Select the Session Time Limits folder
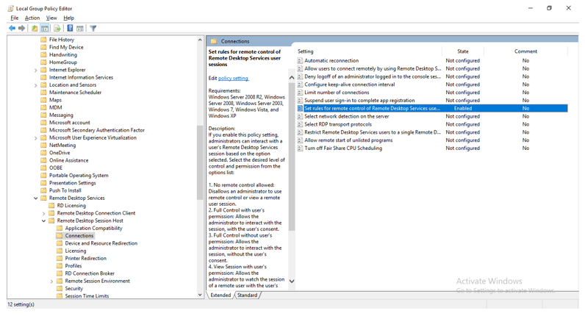The image size is (585, 316). click(87, 296)
